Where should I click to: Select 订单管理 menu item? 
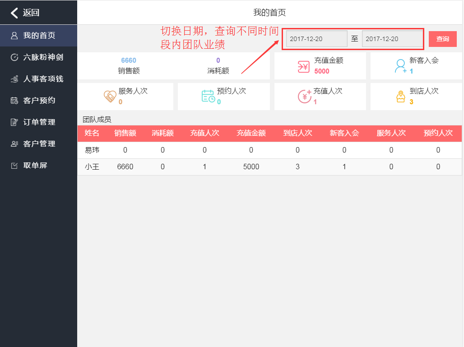39,122
